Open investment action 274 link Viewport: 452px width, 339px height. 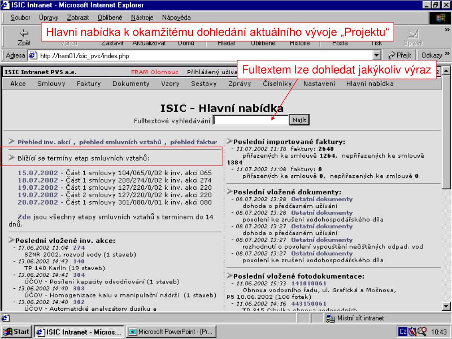[79, 248]
